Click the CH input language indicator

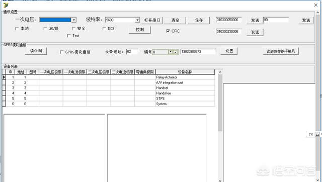310,134
